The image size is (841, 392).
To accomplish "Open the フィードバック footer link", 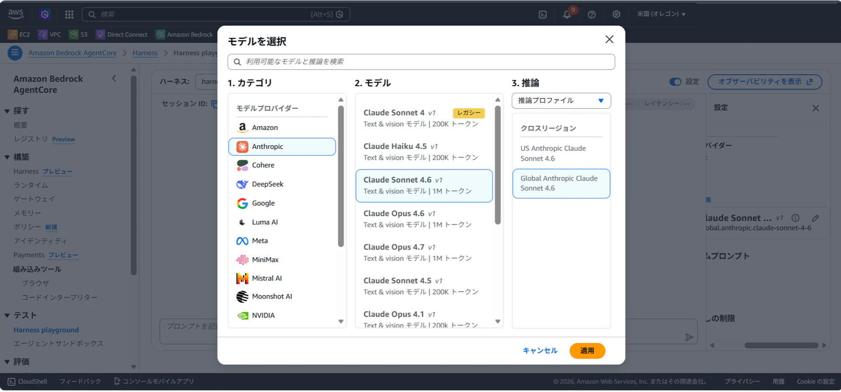I will click(x=81, y=381).
